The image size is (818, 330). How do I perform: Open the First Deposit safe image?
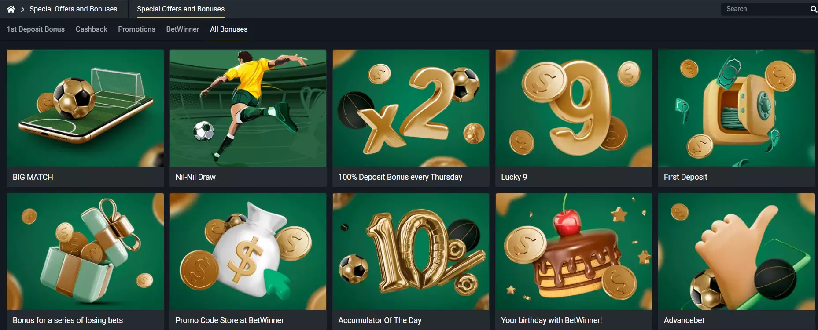736,108
